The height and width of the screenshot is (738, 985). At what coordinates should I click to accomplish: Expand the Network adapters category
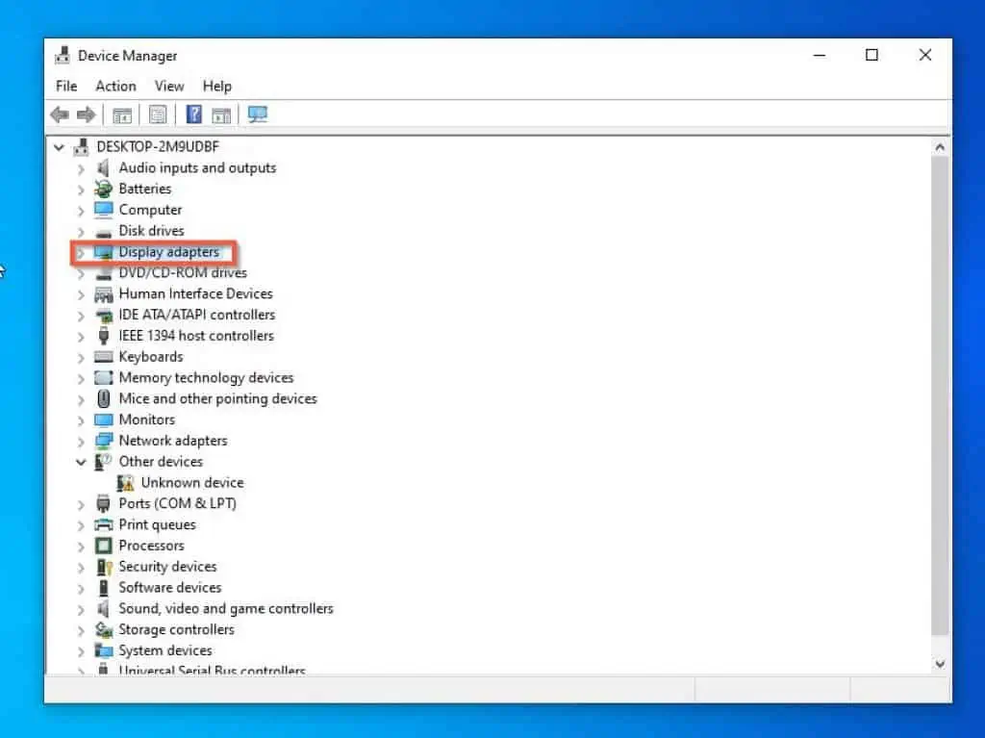[81, 441]
